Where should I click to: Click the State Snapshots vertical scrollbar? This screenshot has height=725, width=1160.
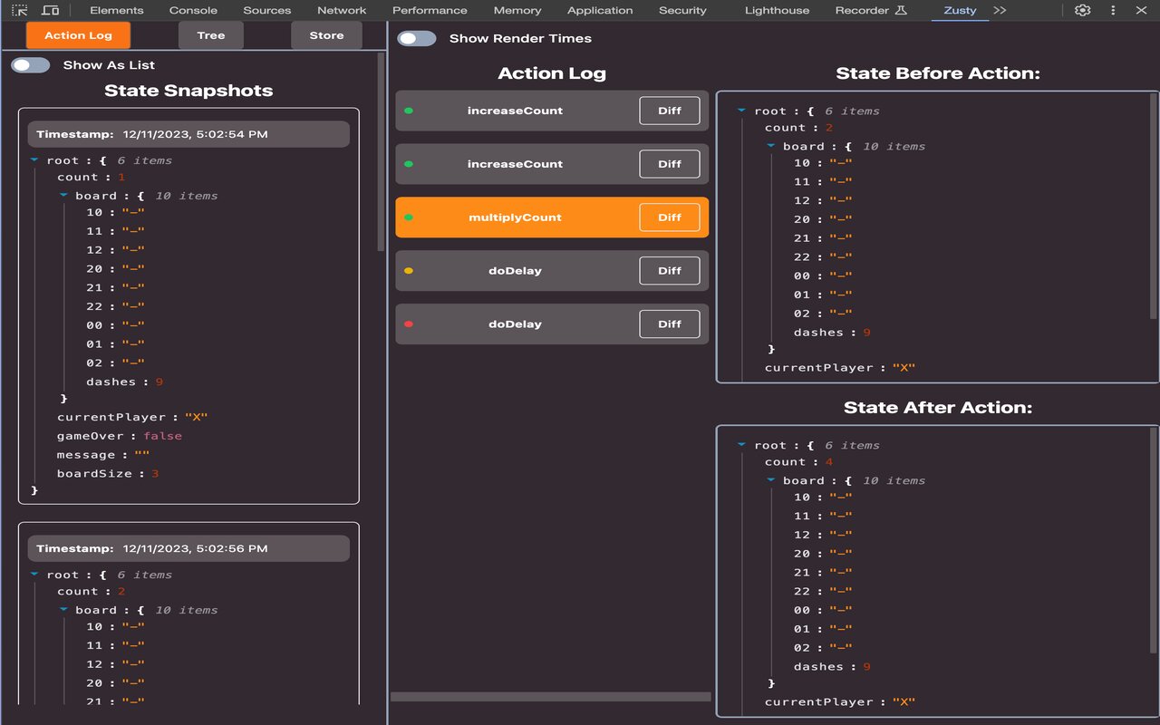click(x=381, y=154)
